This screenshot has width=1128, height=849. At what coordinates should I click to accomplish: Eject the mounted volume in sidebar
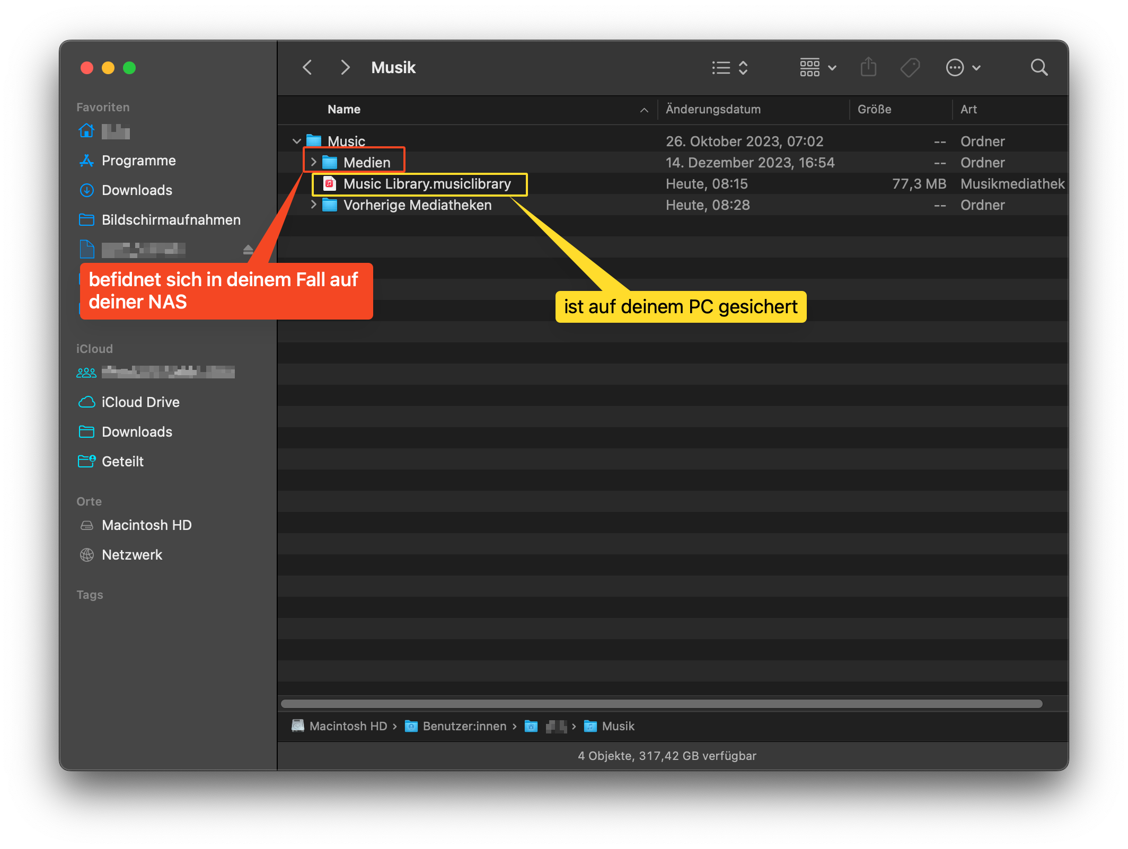pyautogui.click(x=248, y=249)
